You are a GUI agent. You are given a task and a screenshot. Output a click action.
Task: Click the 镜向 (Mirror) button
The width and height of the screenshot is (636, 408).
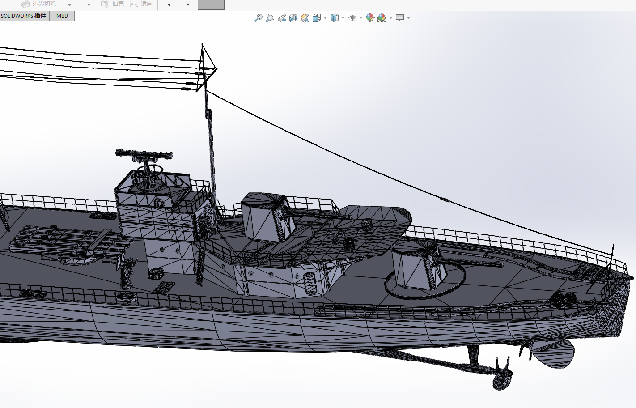(141, 4)
